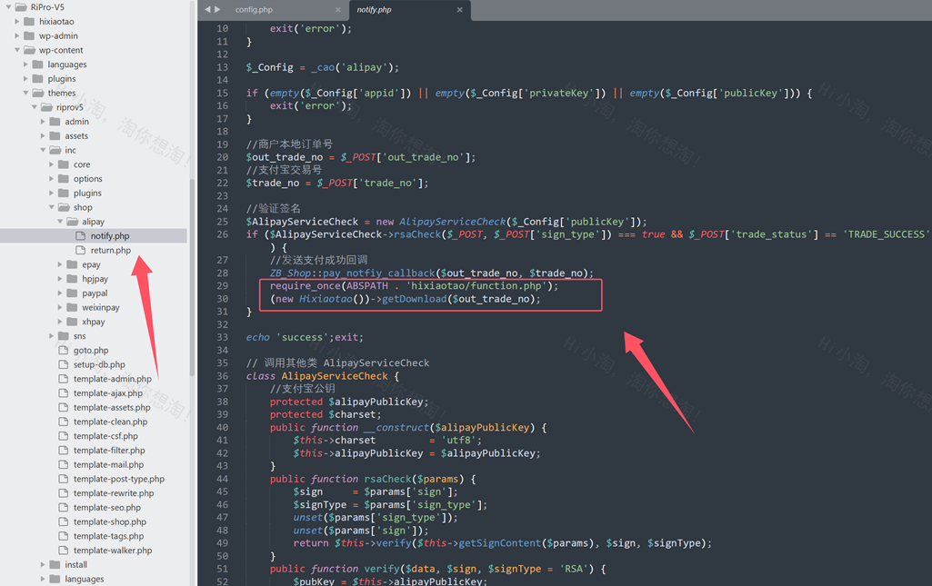This screenshot has width=932, height=586.
Task: Collapse the RiPro-V5 root folder
Action: (x=9, y=7)
